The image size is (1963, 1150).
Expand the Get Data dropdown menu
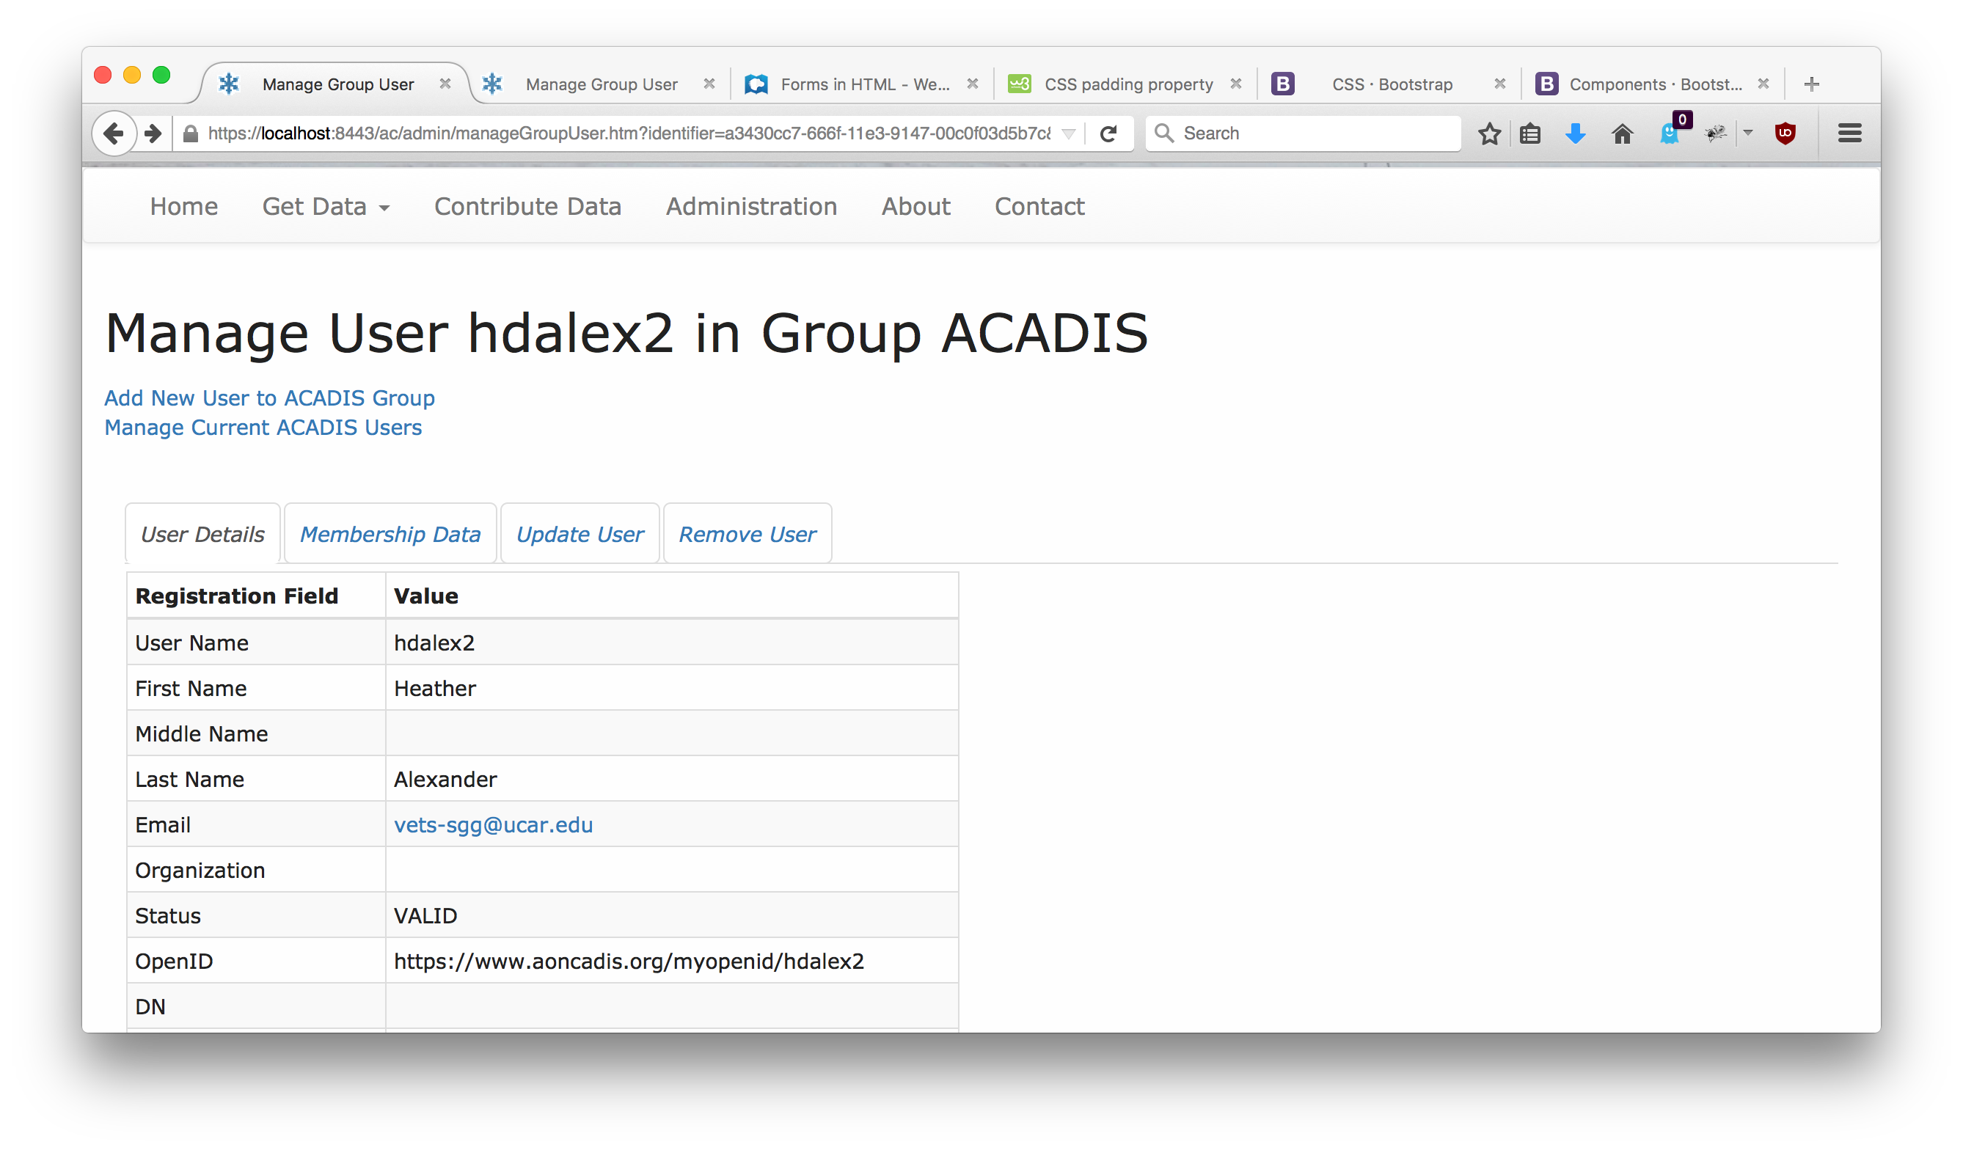click(x=326, y=206)
